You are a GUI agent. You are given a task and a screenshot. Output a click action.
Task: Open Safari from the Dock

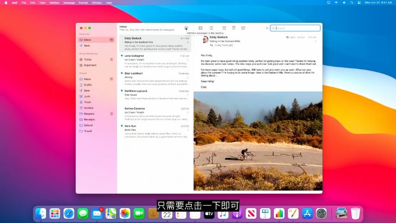pos(69,214)
